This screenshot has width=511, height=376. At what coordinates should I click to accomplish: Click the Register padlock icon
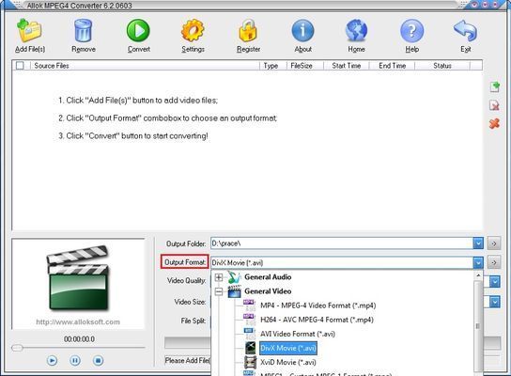tap(248, 31)
